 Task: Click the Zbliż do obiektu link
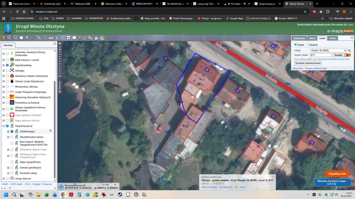point(209,187)
